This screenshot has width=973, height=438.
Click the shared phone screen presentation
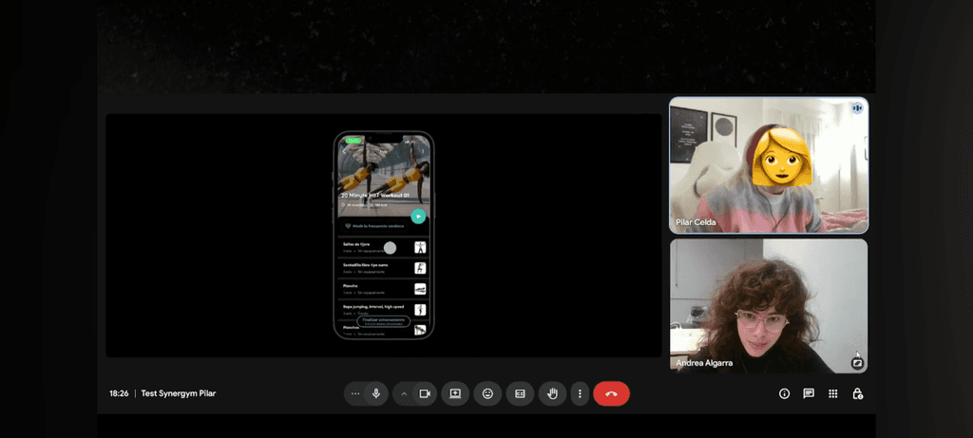(384, 235)
